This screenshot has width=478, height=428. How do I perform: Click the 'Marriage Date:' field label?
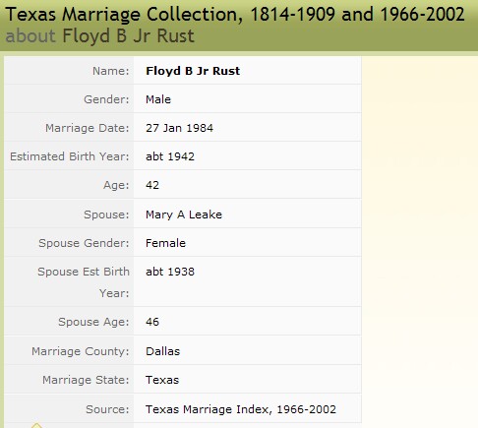[88, 128]
